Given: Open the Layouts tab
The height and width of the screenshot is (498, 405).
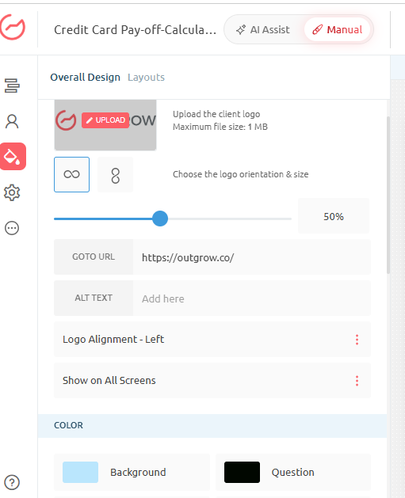Looking at the screenshot, I should pyautogui.click(x=147, y=77).
